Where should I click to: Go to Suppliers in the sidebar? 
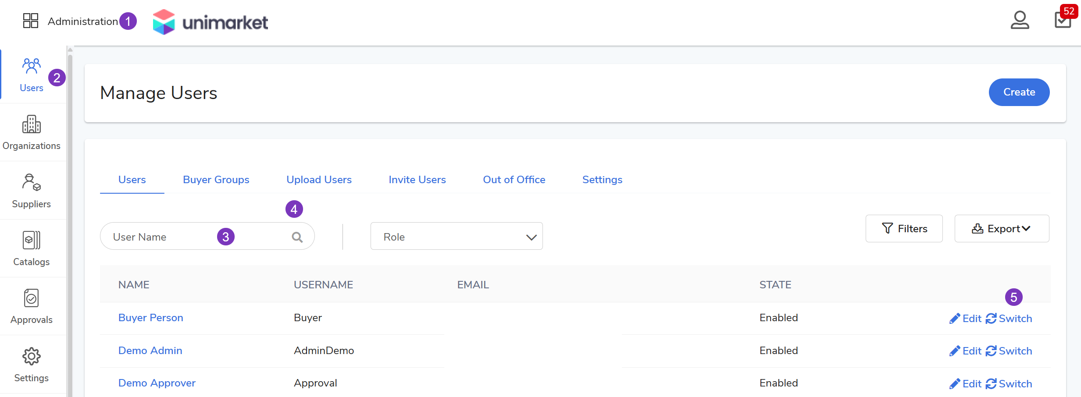(32, 191)
